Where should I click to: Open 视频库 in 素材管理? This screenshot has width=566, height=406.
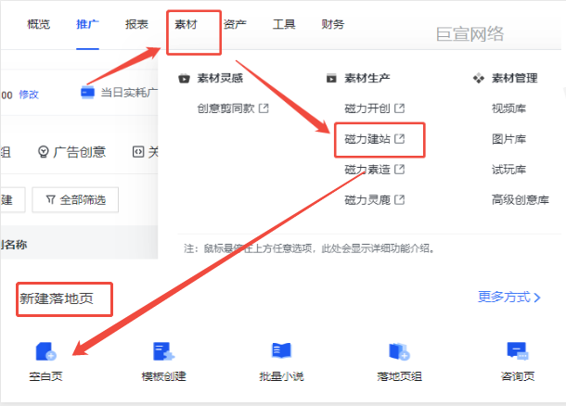[x=509, y=108]
